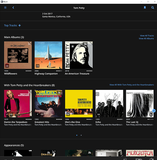Open She's the One album cover
This screenshot has width=157, height=160.
[79, 104]
